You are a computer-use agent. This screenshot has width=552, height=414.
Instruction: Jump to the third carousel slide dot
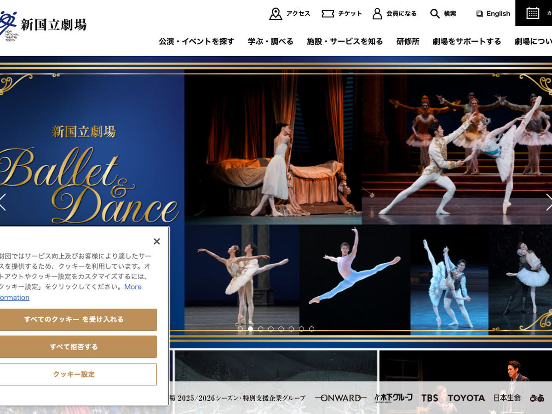tap(261, 329)
